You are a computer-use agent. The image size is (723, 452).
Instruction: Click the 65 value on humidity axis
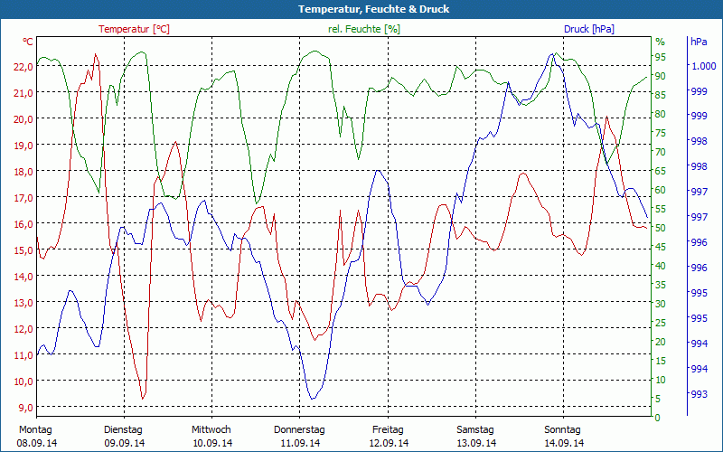(x=661, y=171)
